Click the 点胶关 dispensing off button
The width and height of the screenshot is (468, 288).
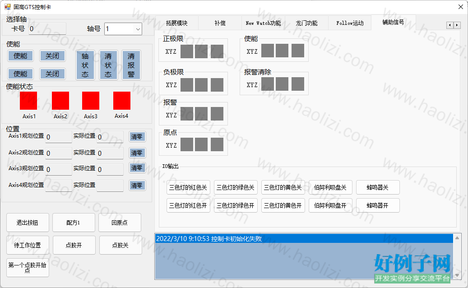[120, 245]
